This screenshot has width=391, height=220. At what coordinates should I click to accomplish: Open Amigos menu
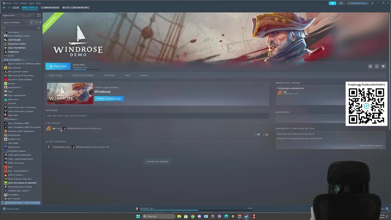pyautogui.click(x=24, y=3)
